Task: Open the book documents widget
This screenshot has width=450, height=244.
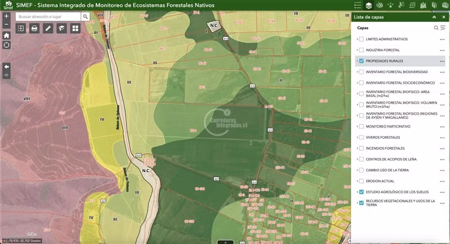Action: click(x=434, y=5)
